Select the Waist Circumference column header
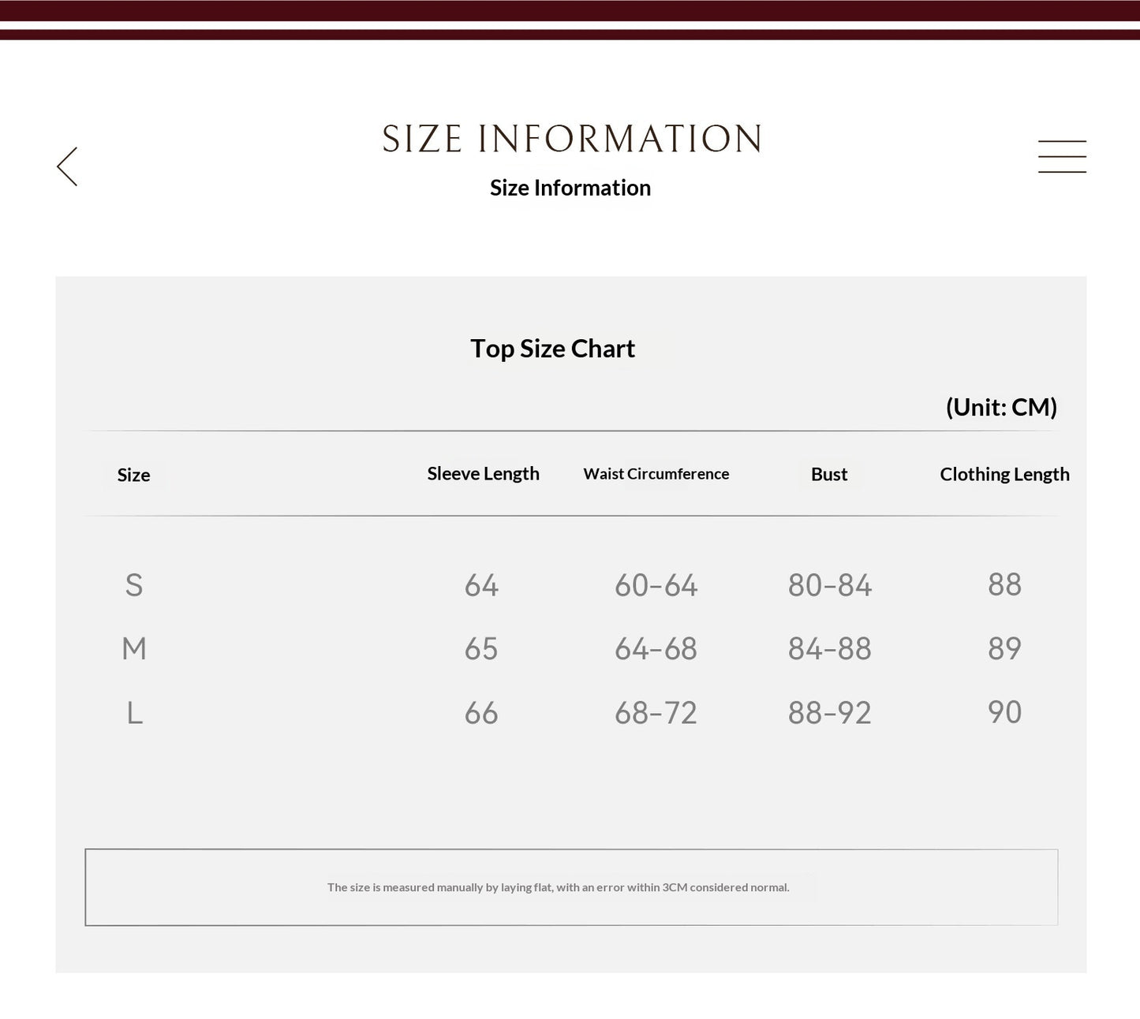This screenshot has height=1019, width=1140. point(656,474)
